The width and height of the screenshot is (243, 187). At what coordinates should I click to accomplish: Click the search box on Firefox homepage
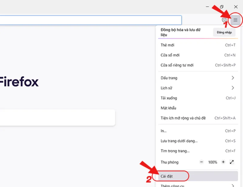[57, 117]
